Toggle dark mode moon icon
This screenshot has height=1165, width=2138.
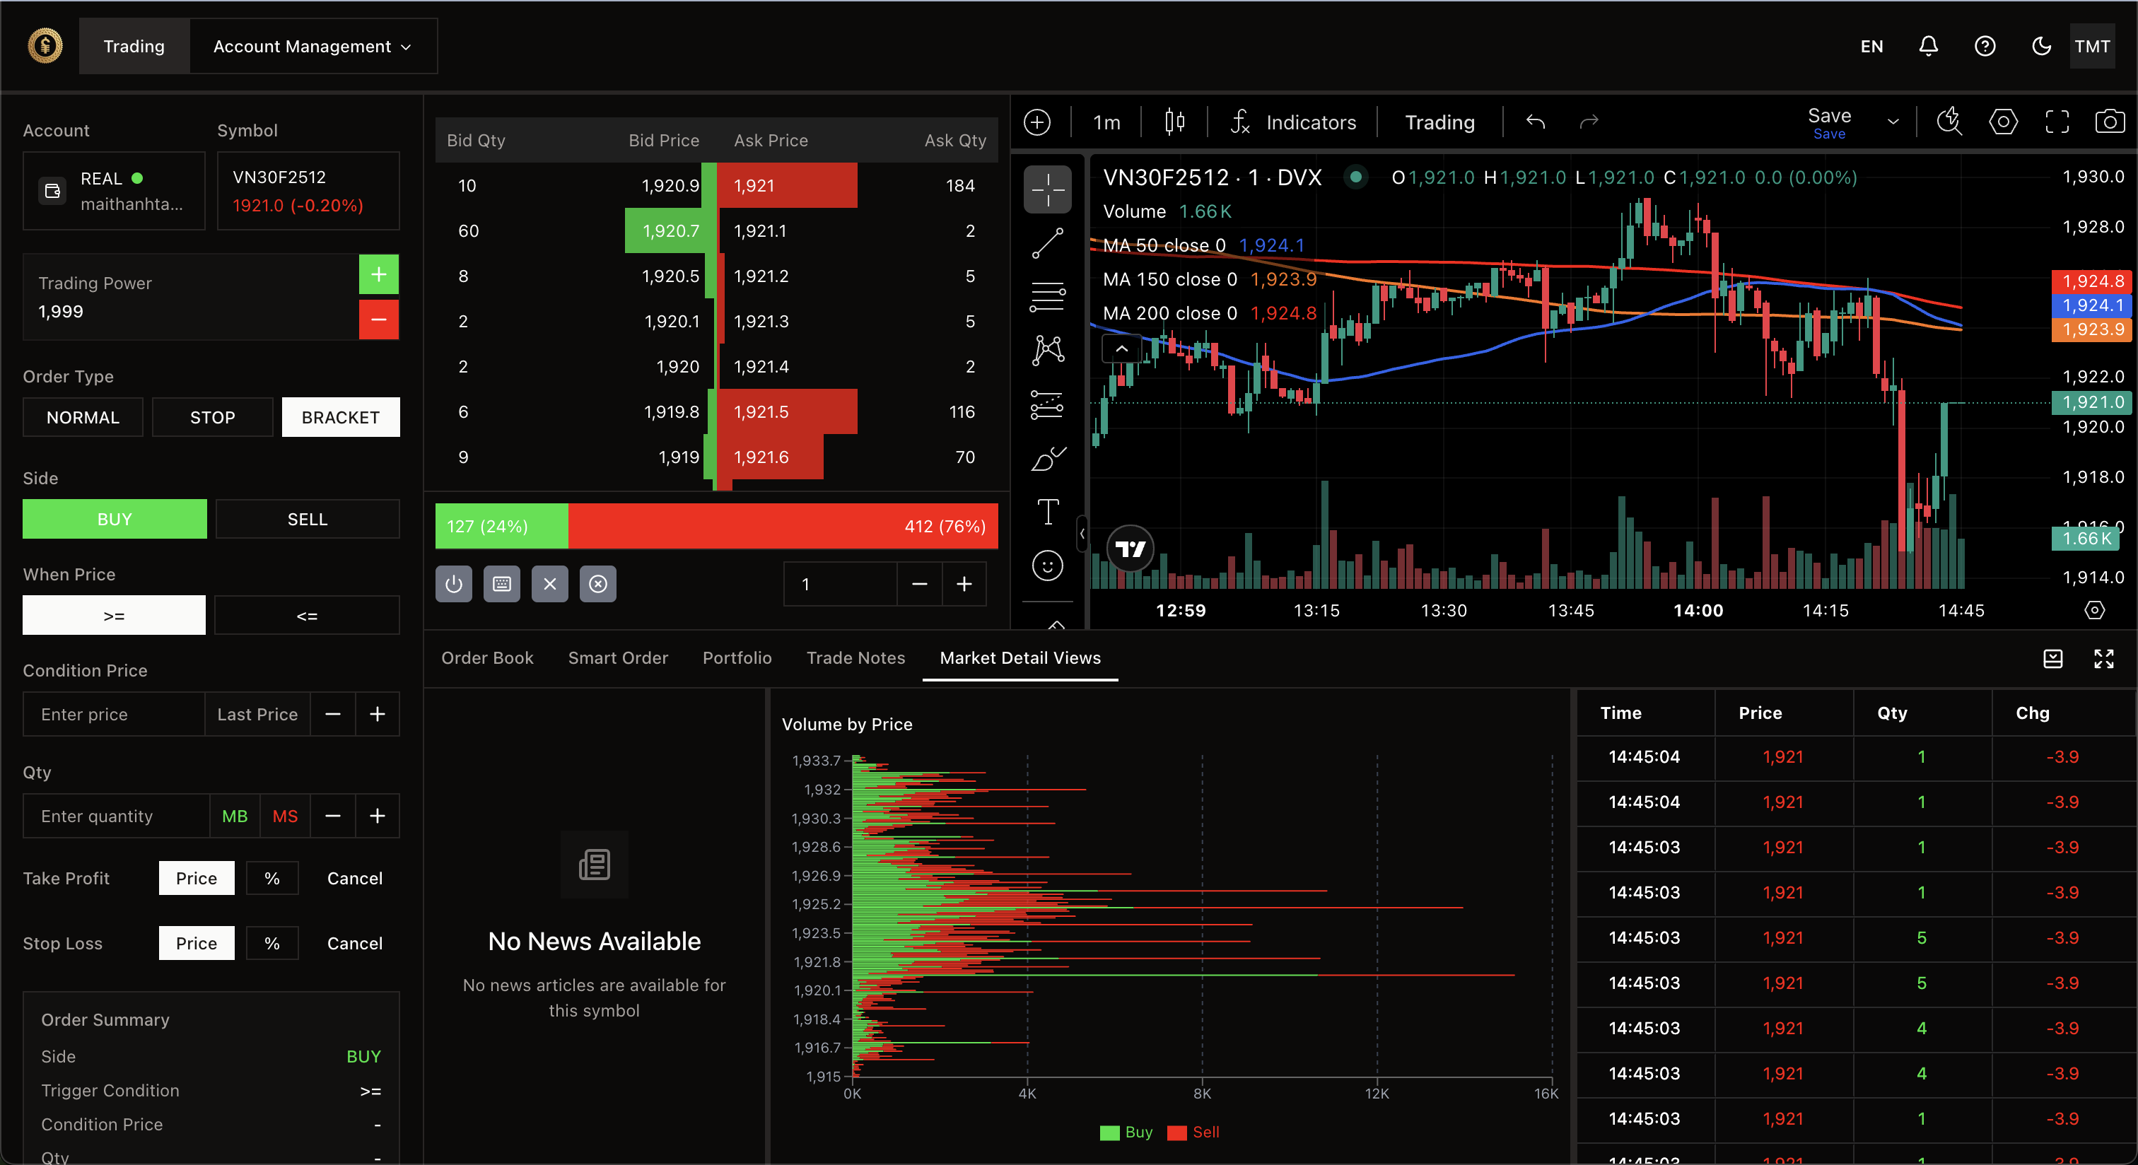click(2041, 47)
